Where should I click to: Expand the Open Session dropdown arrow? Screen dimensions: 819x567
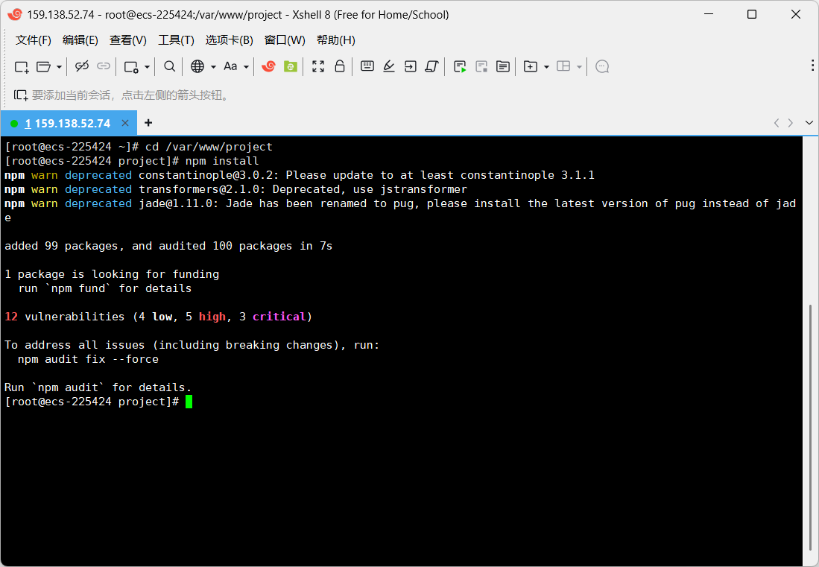click(59, 67)
